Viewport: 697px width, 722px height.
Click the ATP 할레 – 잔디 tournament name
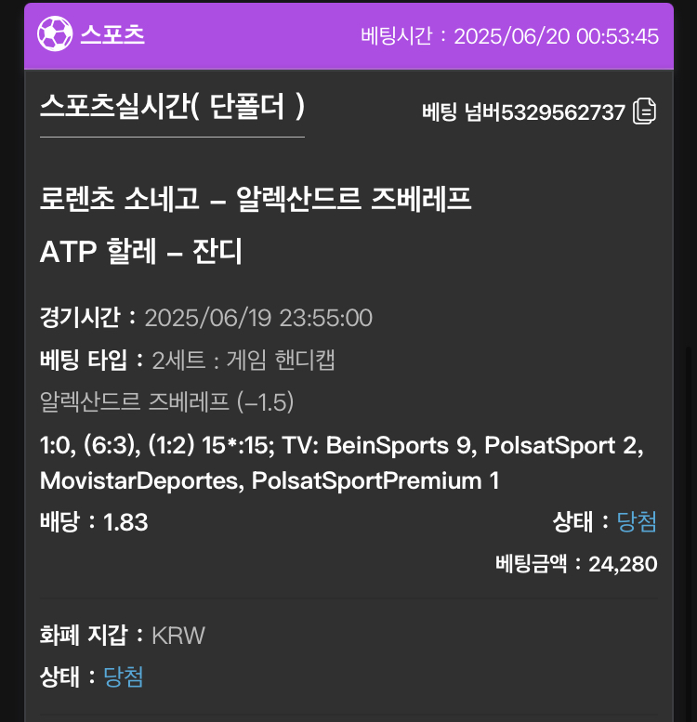tap(141, 252)
